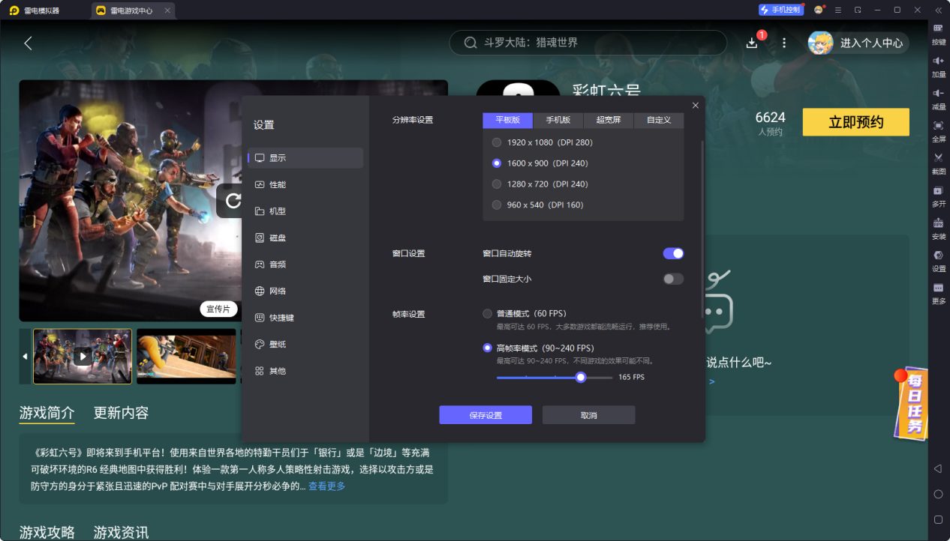Viewport: 950px width, 541px height.
Task: Click the user avatar in title bar
Action: pos(819,10)
